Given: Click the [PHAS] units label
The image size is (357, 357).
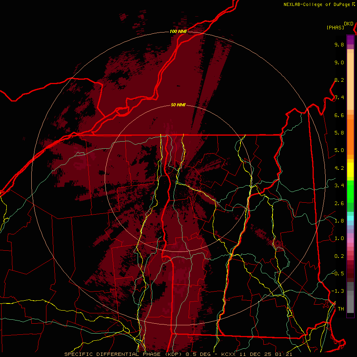Looking at the screenshot, I should (x=335, y=28).
